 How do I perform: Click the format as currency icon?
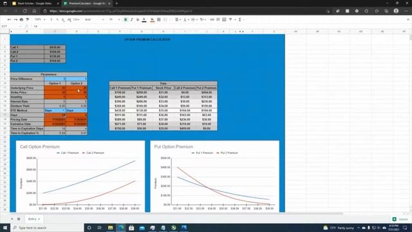coord(51,20)
